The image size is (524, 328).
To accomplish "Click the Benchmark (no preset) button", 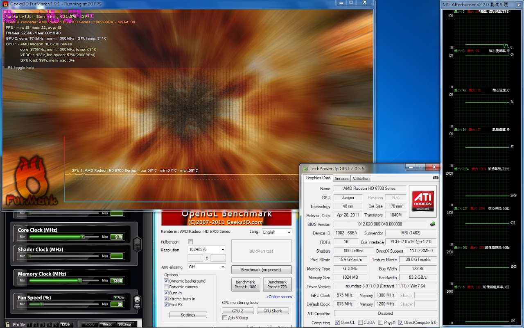I will (x=261, y=270).
